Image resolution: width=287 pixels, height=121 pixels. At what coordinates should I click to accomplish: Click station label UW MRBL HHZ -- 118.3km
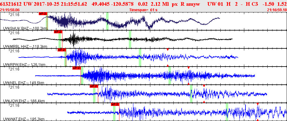click(25, 46)
